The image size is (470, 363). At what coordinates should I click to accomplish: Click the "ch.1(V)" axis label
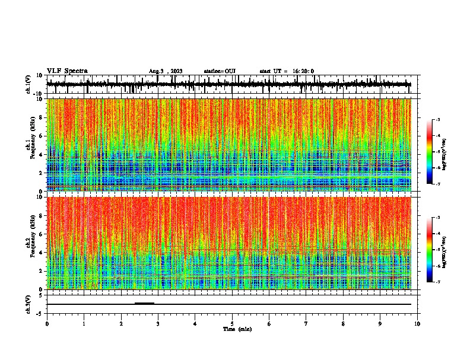coord(28,84)
